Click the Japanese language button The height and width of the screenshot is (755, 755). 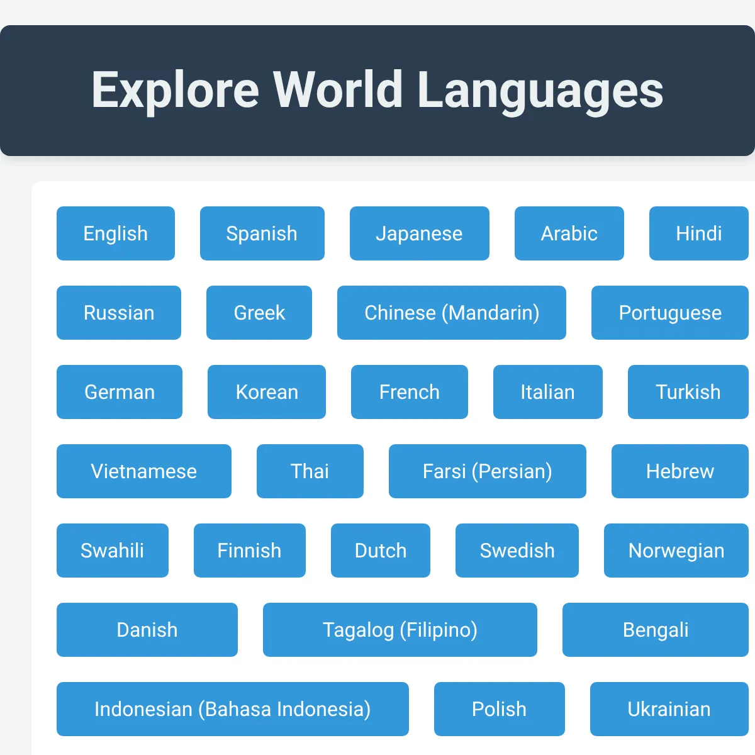pos(420,233)
